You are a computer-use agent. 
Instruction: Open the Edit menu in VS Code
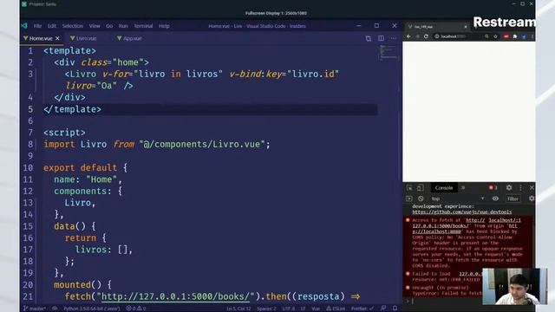[x=52, y=26]
